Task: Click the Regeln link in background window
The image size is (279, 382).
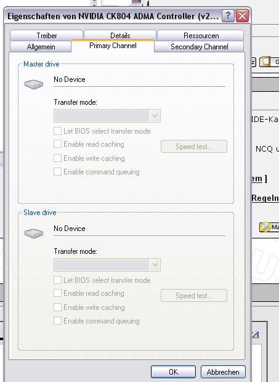Action: click(265, 198)
